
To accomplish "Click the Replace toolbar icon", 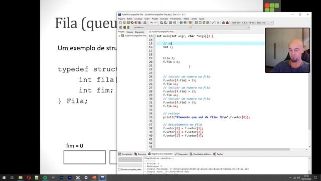I will tap(165, 23).
